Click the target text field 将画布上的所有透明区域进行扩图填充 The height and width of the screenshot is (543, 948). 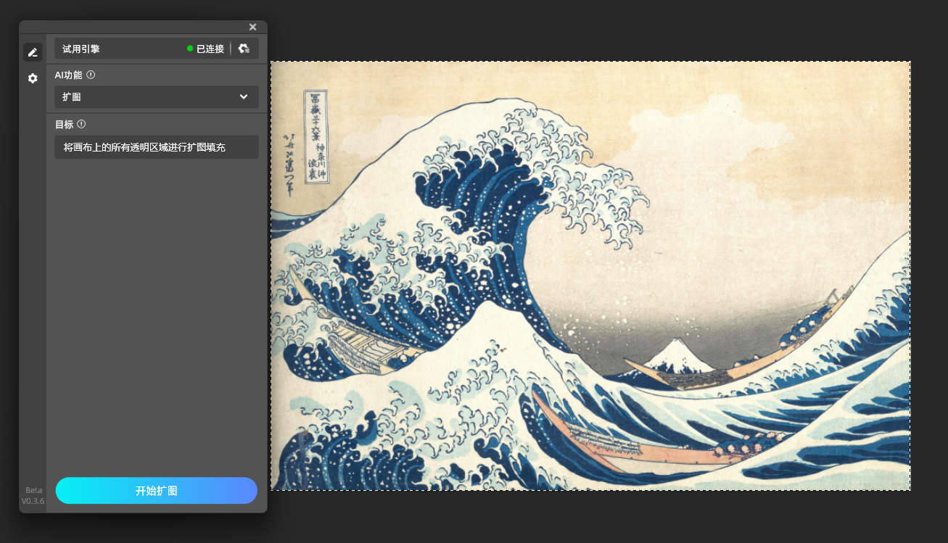pyautogui.click(x=157, y=147)
